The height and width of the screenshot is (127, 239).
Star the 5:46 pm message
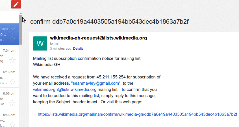tap(12, 124)
